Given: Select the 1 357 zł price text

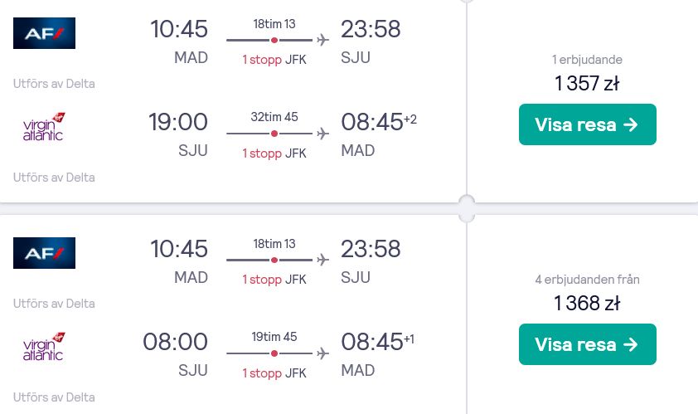Looking at the screenshot, I should pyautogui.click(x=587, y=83).
